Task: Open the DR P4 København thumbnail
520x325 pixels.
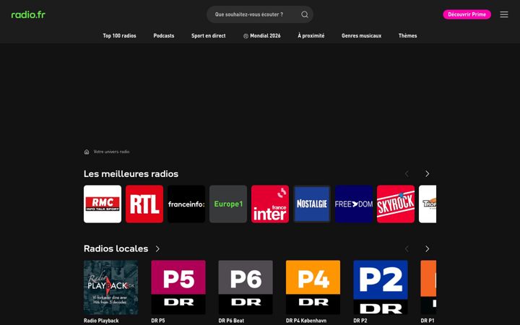Action: coord(313,287)
